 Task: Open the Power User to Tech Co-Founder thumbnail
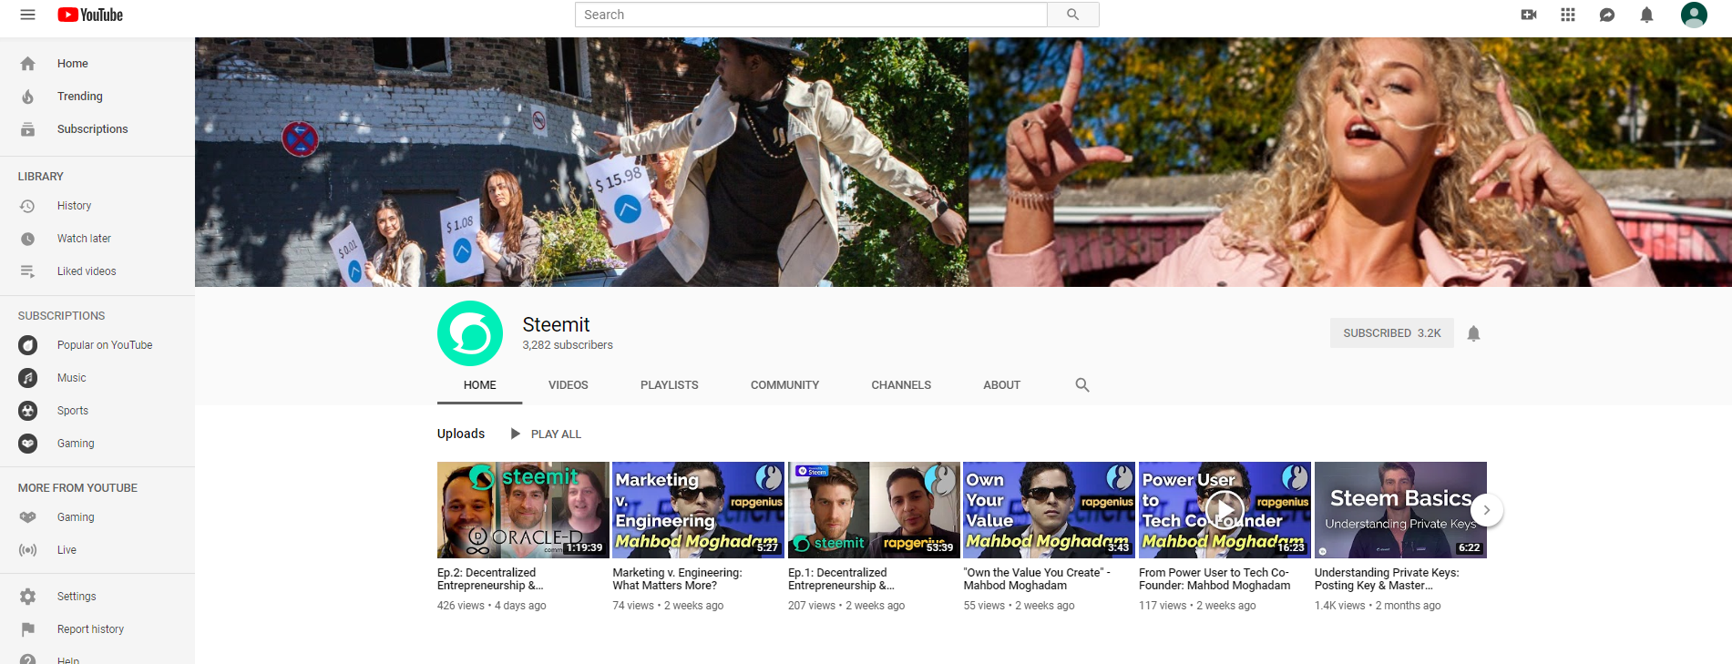point(1225,510)
